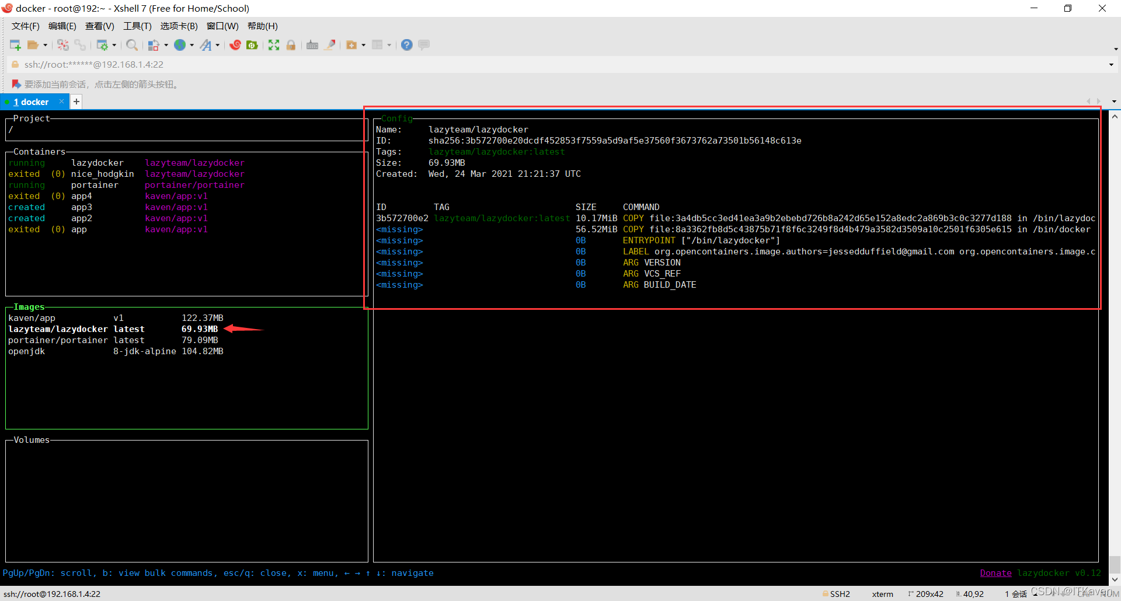
Task: Open the 帮助(H) menu
Action: pos(263,26)
